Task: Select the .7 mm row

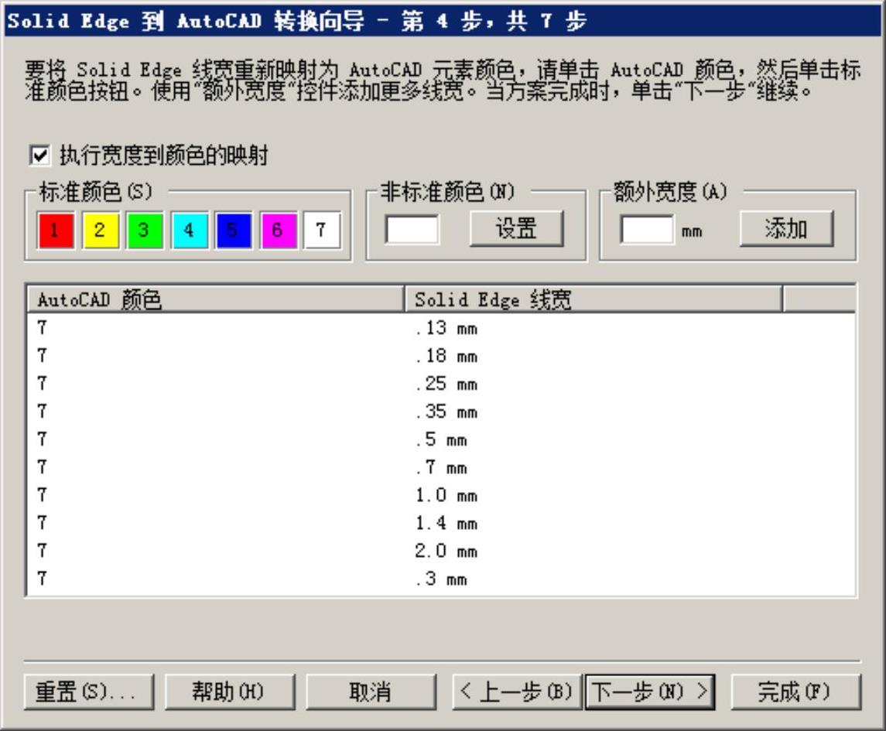Action: point(441,467)
